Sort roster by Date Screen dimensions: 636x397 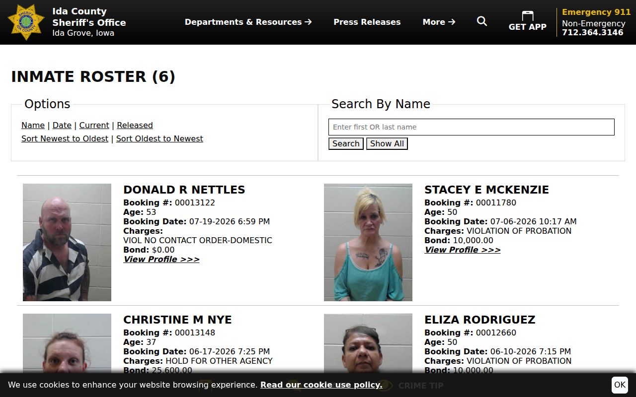pos(62,126)
